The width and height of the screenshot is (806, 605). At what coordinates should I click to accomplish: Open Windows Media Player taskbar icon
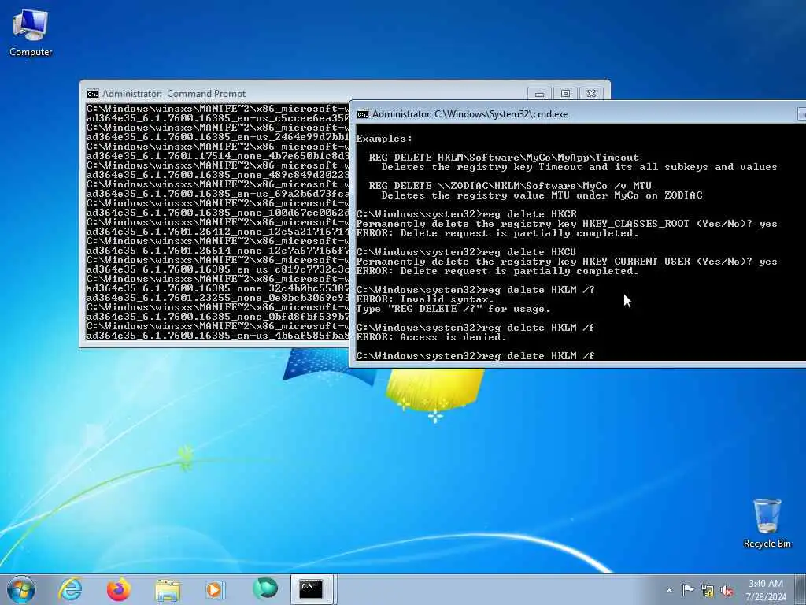(214, 589)
